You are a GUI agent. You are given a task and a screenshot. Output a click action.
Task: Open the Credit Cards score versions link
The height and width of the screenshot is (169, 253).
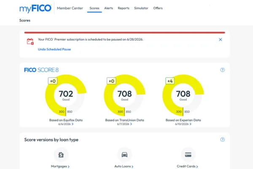[187, 166]
